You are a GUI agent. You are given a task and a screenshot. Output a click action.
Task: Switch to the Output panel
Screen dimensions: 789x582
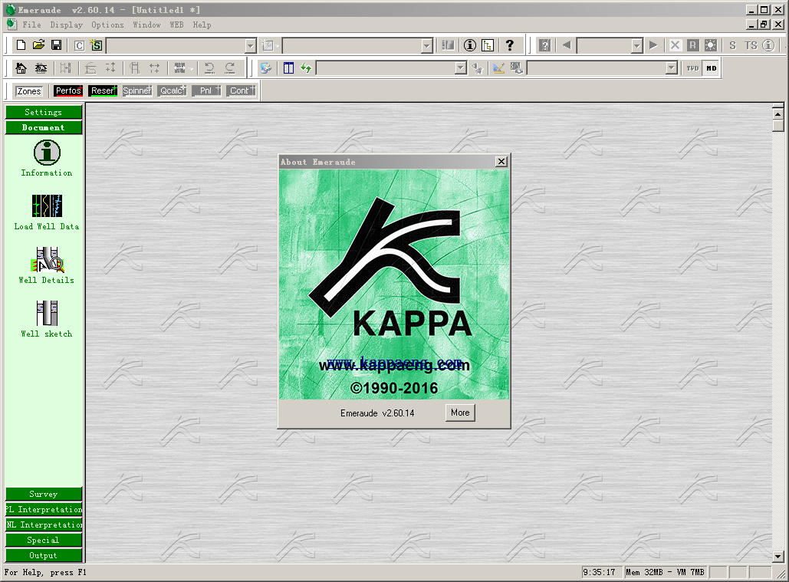coord(43,555)
